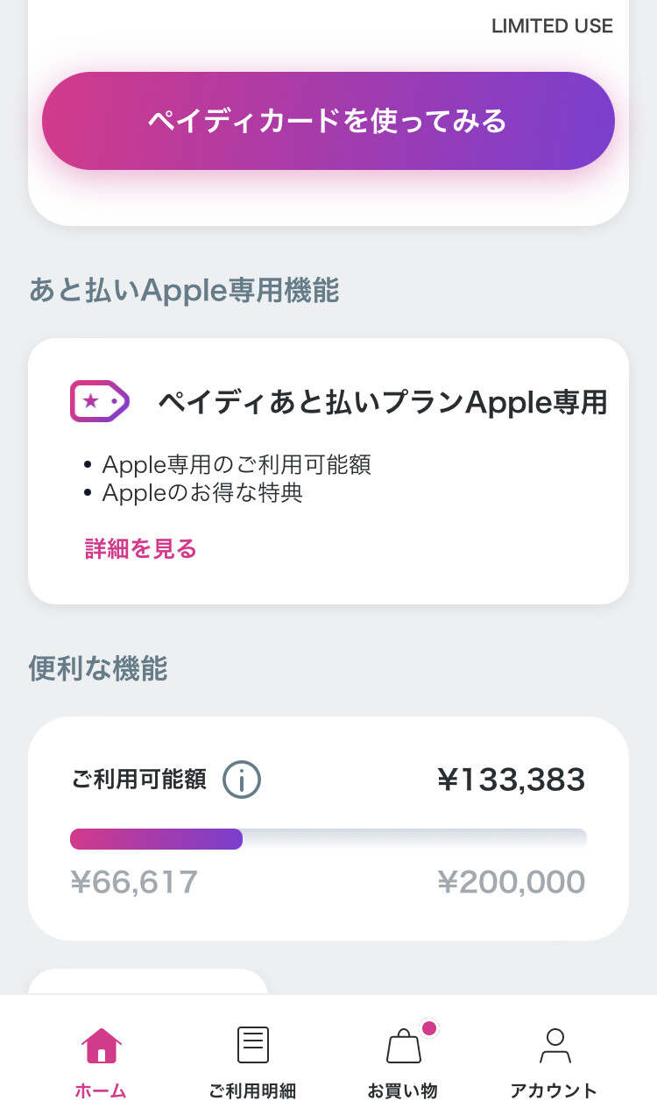Switch to the お買い物 tab label

(x=402, y=1091)
